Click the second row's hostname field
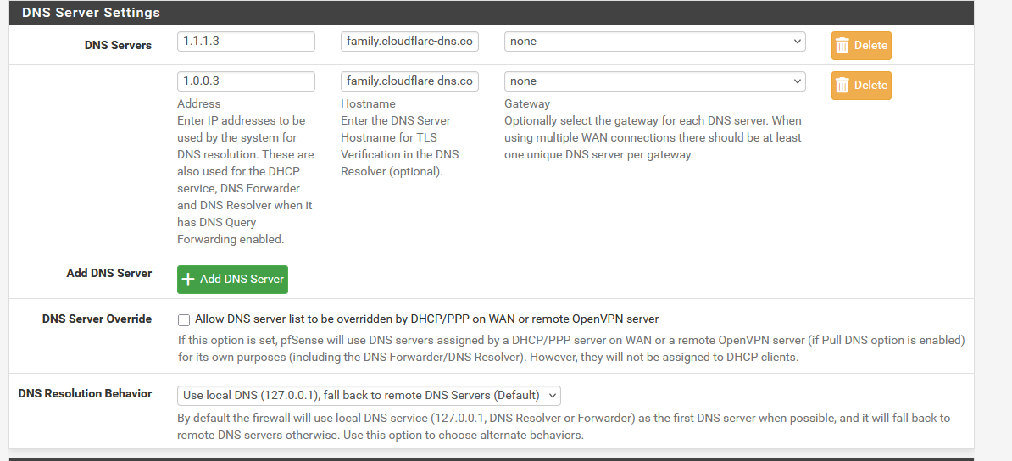This screenshot has height=461, width=1012. pos(409,81)
